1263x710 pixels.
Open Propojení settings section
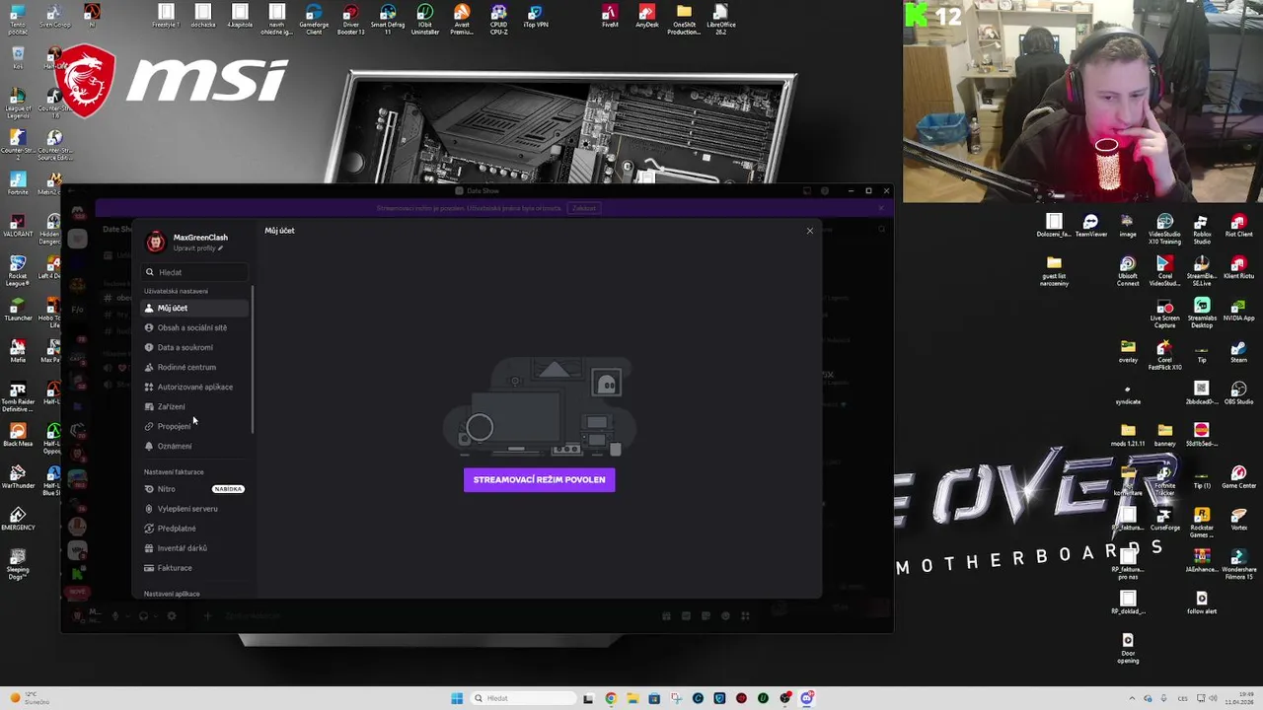click(x=194, y=426)
